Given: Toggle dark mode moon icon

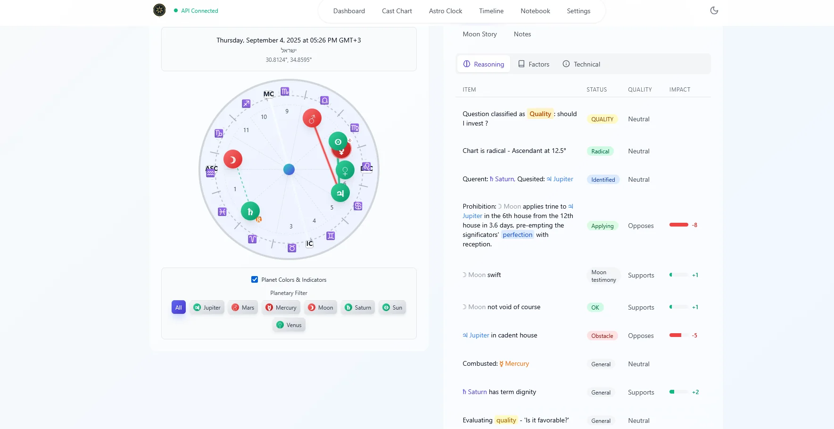Looking at the screenshot, I should 714,10.
